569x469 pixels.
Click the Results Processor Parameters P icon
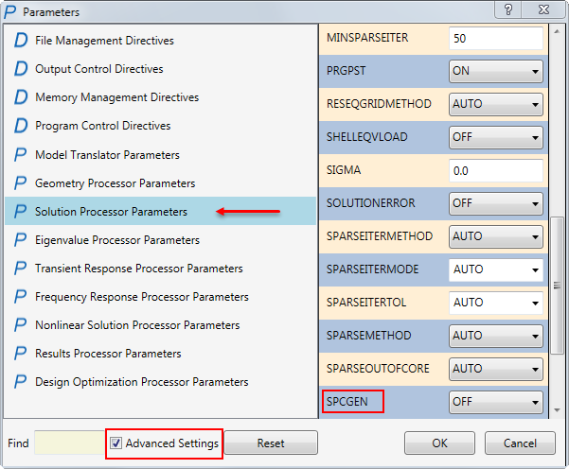[x=21, y=354]
